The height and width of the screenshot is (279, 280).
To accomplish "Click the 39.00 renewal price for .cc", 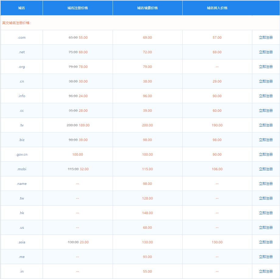I will pyautogui.click(x=148, y=111).
